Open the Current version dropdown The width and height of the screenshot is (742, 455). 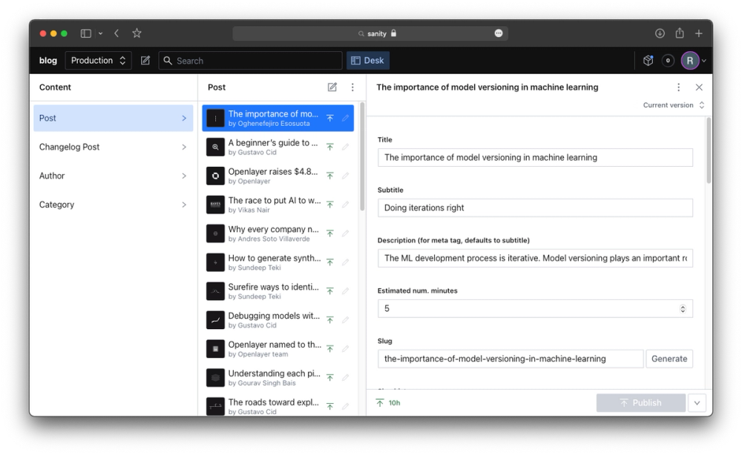click(x=672, y=105)
